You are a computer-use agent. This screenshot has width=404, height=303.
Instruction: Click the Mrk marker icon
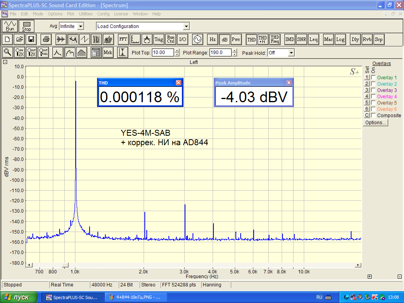click(x=108, y=52)
